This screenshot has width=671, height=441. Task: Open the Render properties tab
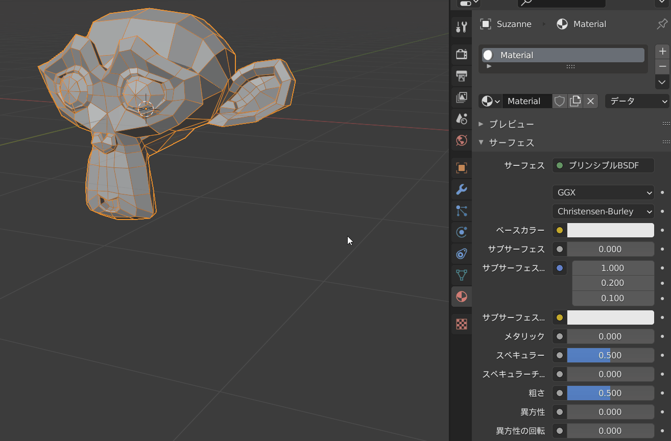tap(462, 54)
